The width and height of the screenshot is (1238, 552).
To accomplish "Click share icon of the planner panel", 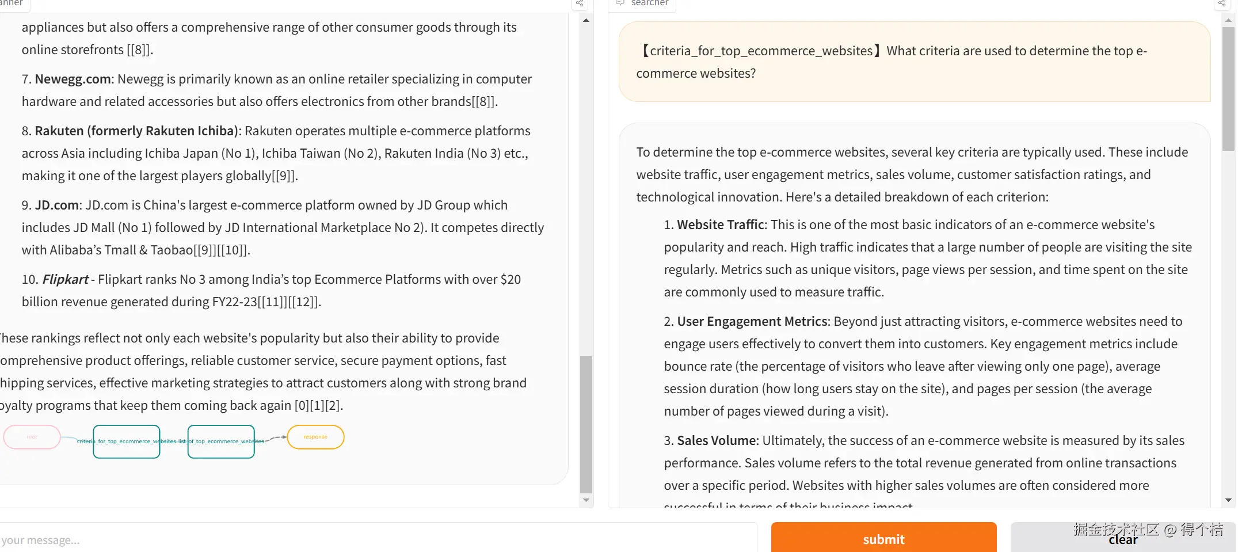I will [580, 3].
